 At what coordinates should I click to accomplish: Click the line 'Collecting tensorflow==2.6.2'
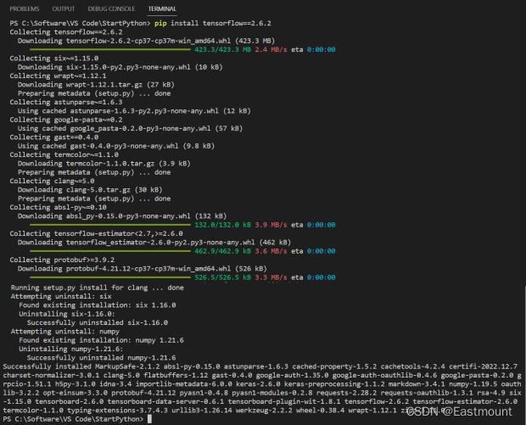[x=66, y=32]
